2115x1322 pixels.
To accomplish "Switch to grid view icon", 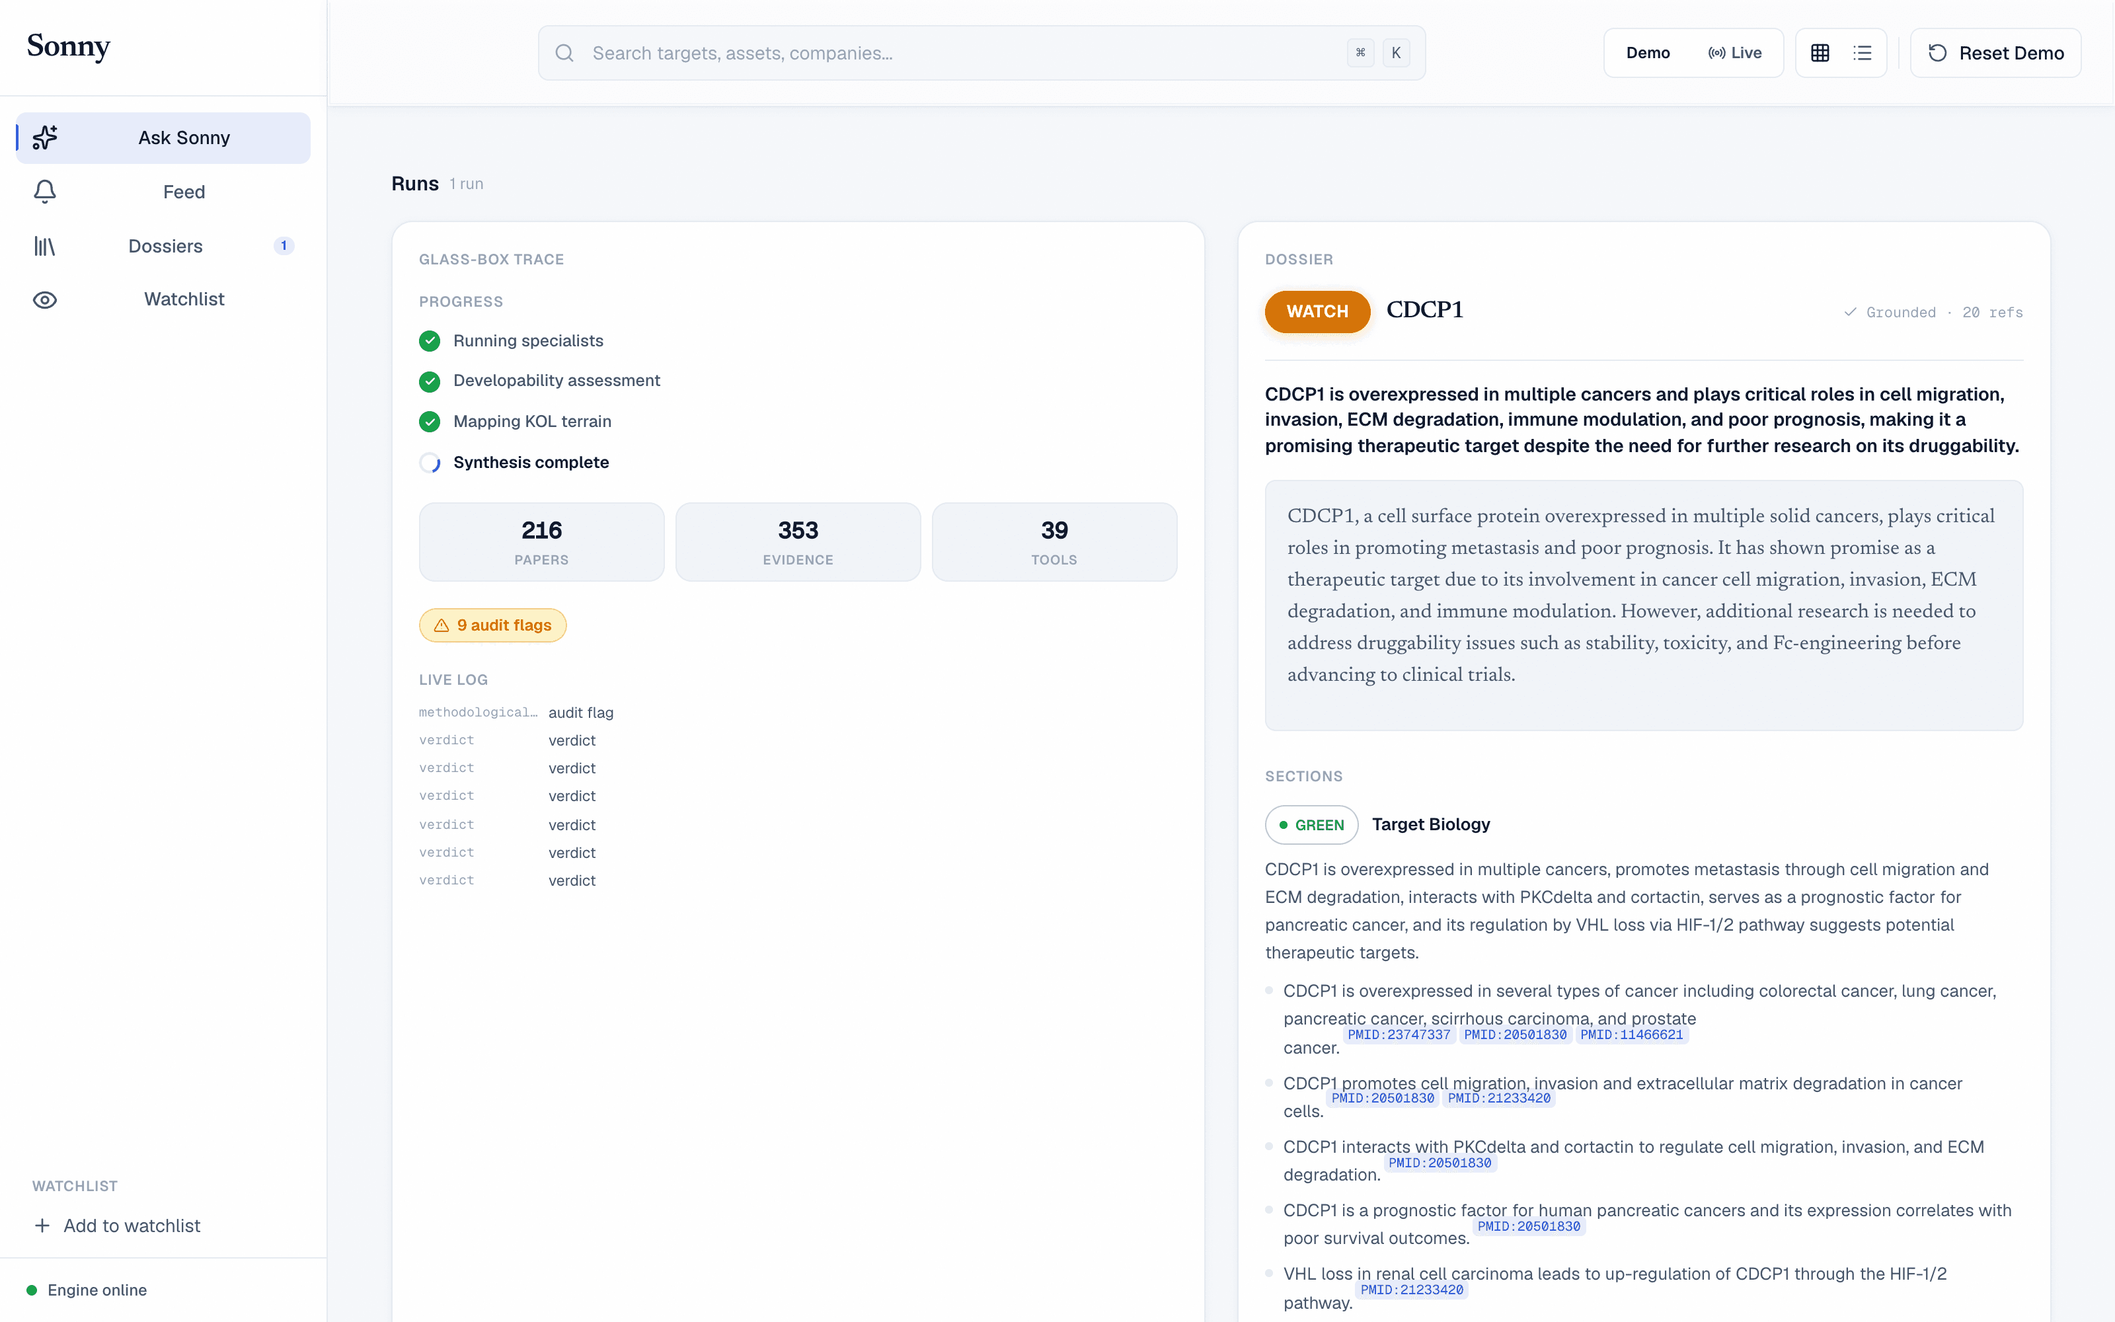I will 1820,54.
